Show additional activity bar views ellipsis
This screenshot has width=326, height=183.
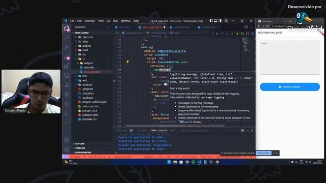[67, 123]
